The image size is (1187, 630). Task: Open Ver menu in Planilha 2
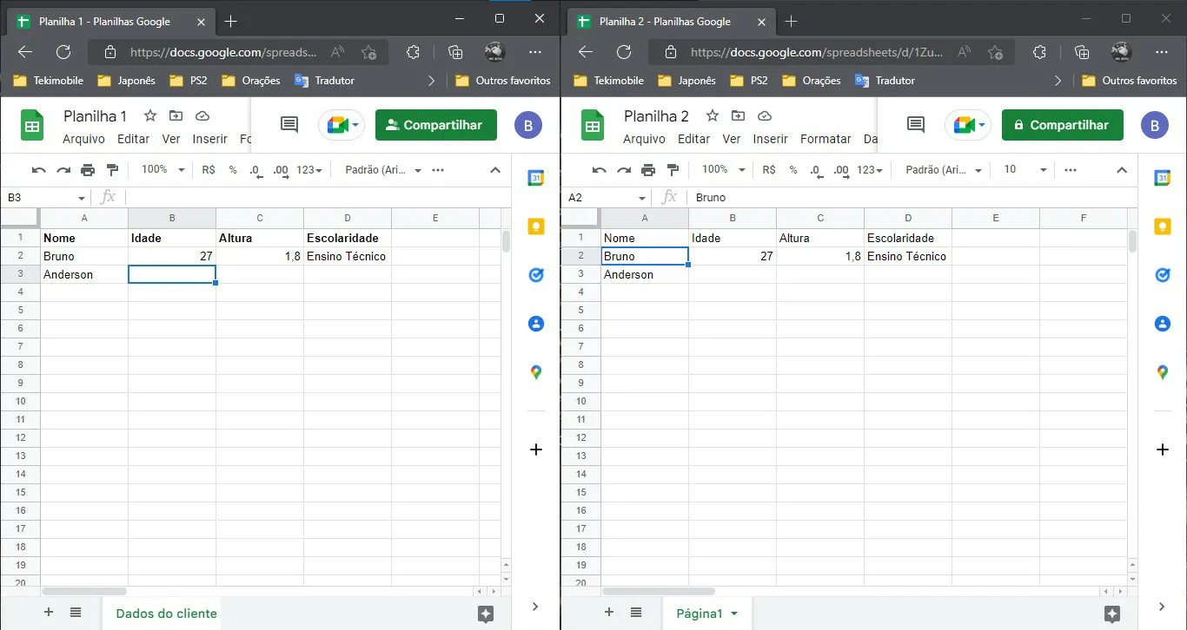(732, 139)
